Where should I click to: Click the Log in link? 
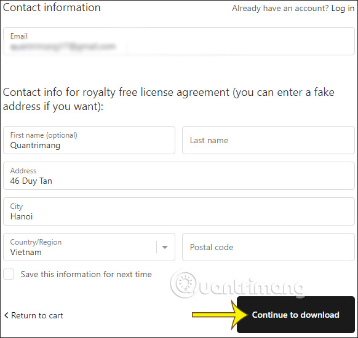pyautogui.click(x=343, y=9)
